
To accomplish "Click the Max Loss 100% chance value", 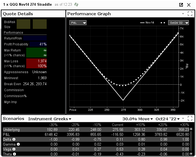I will pyautogui.click(x=42, y=66).
